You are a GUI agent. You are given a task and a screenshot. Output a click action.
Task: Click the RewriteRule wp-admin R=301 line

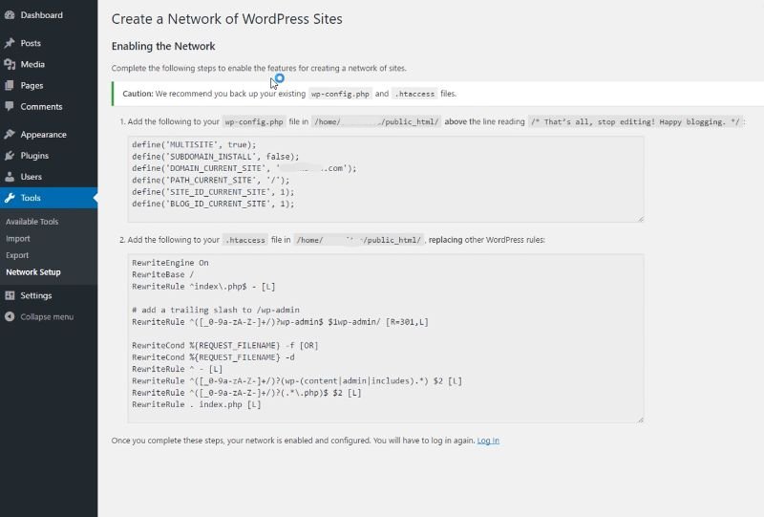click(280, 322)
